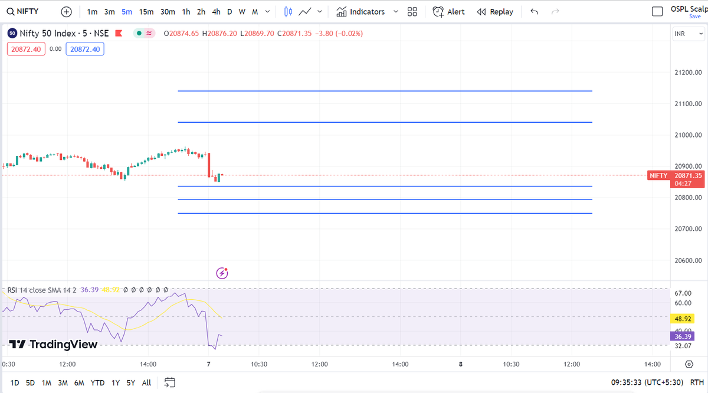Open the go to date calendar icon
This screenshot has height=393, width=708.
pos(170,382)
